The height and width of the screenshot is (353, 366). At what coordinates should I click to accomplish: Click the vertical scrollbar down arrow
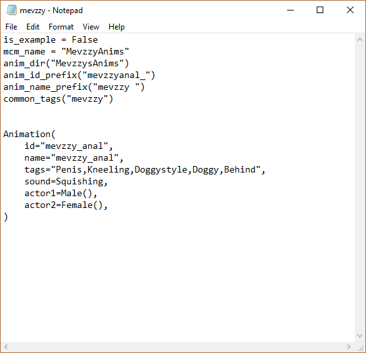tap(359, 336)
